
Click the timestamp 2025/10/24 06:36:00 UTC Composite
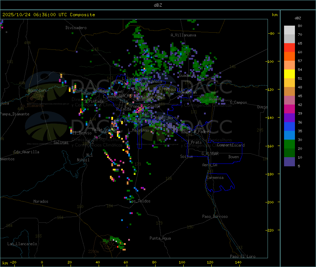tap(48, 15)
